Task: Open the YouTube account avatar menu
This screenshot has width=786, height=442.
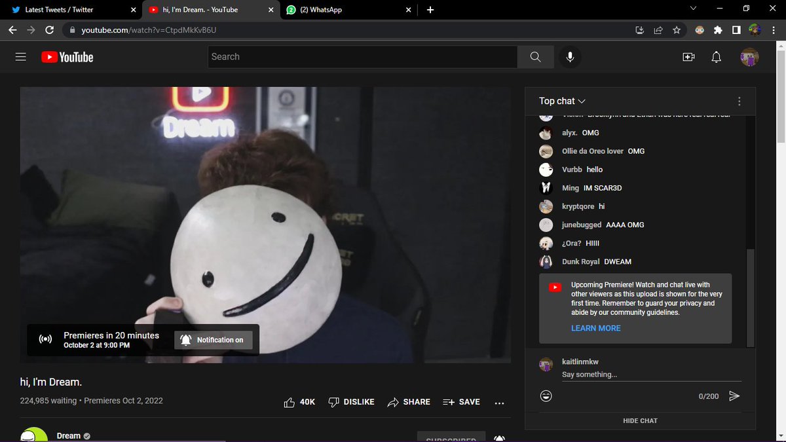Action: (x=749, y=57)
